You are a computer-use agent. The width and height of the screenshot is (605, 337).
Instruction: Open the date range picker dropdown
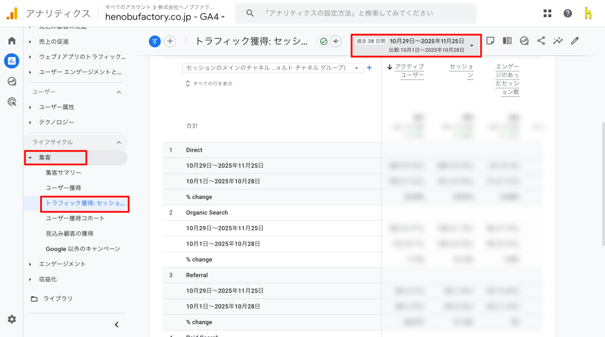[x=416, y=45]
